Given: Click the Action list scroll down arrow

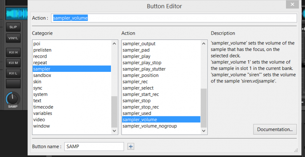Looking at the screenshot, I should (204, 130).
